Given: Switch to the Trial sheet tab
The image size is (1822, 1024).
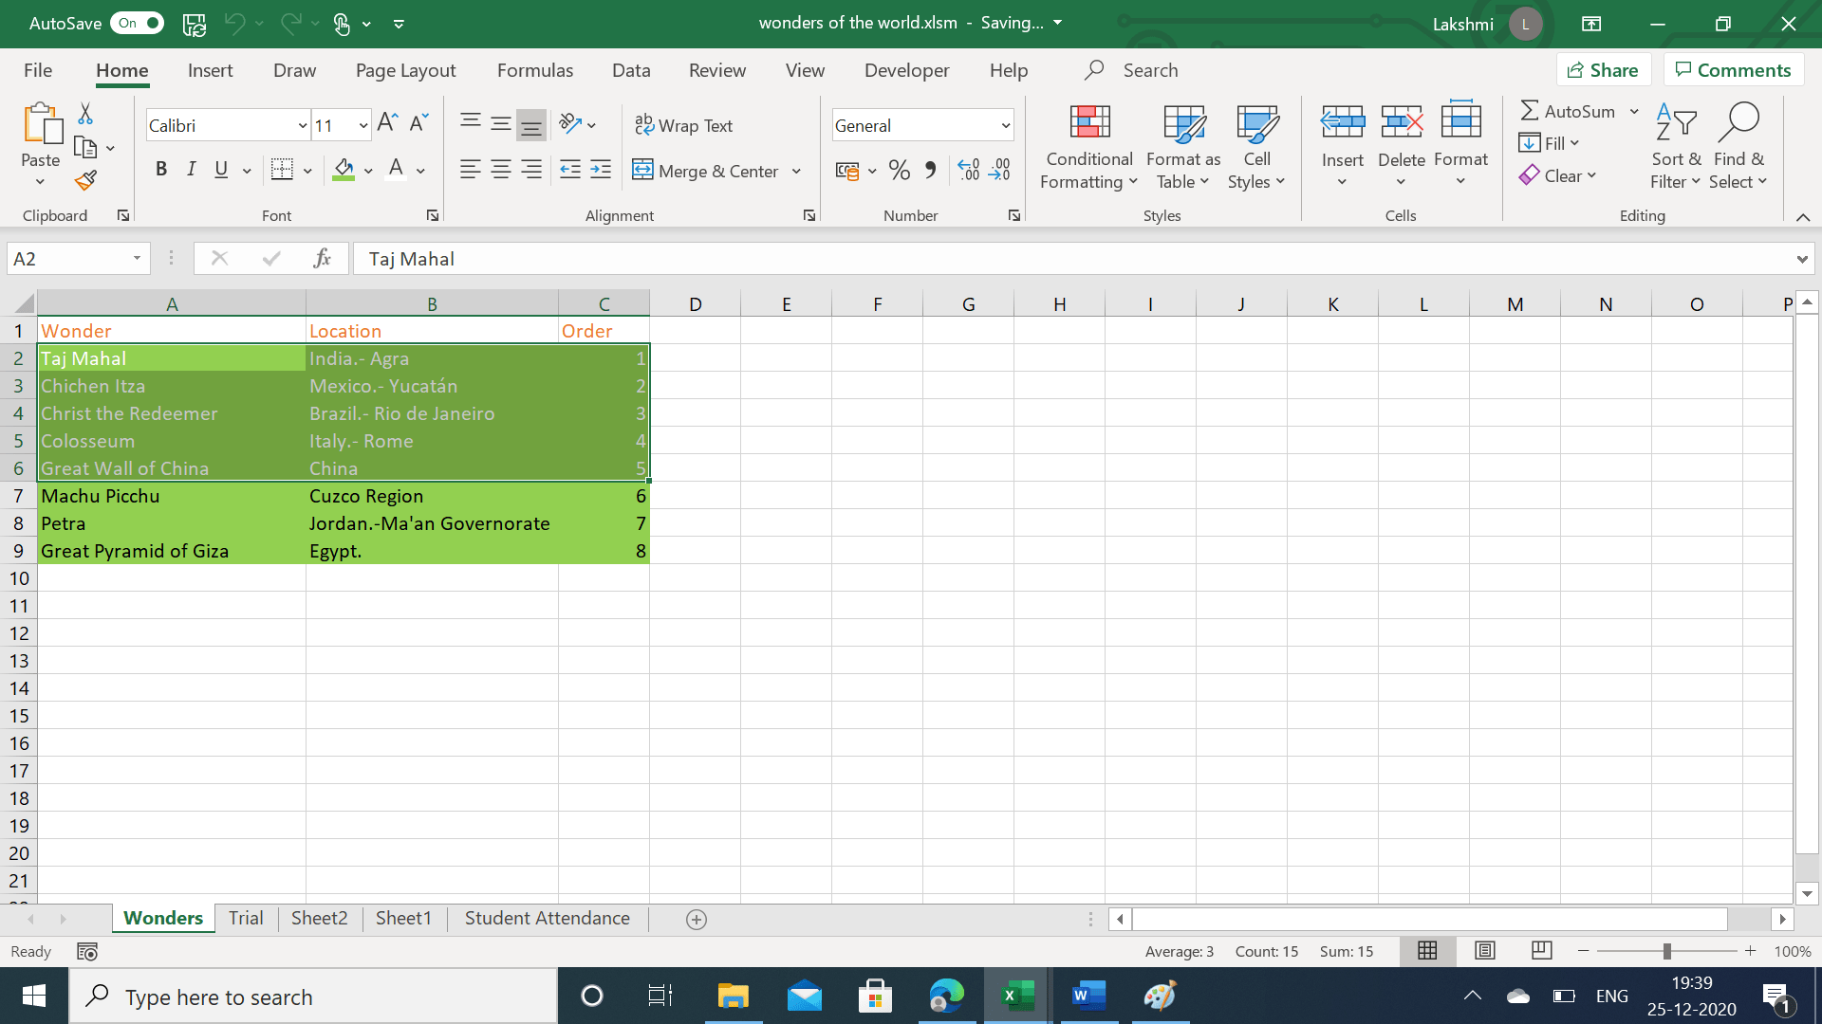Looking at the screenshot, I should [x=245, y=918].
